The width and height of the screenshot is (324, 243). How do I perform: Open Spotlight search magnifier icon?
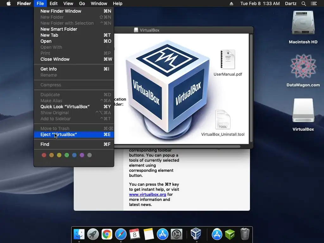click(x=303, y=3)
